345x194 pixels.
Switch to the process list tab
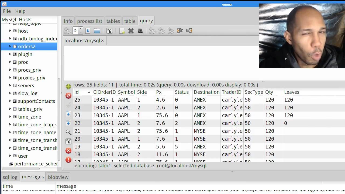tap(89, 21)
